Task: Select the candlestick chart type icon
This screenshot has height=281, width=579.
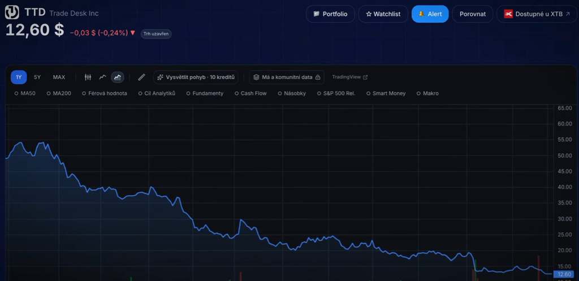Action: click(88, 77)
